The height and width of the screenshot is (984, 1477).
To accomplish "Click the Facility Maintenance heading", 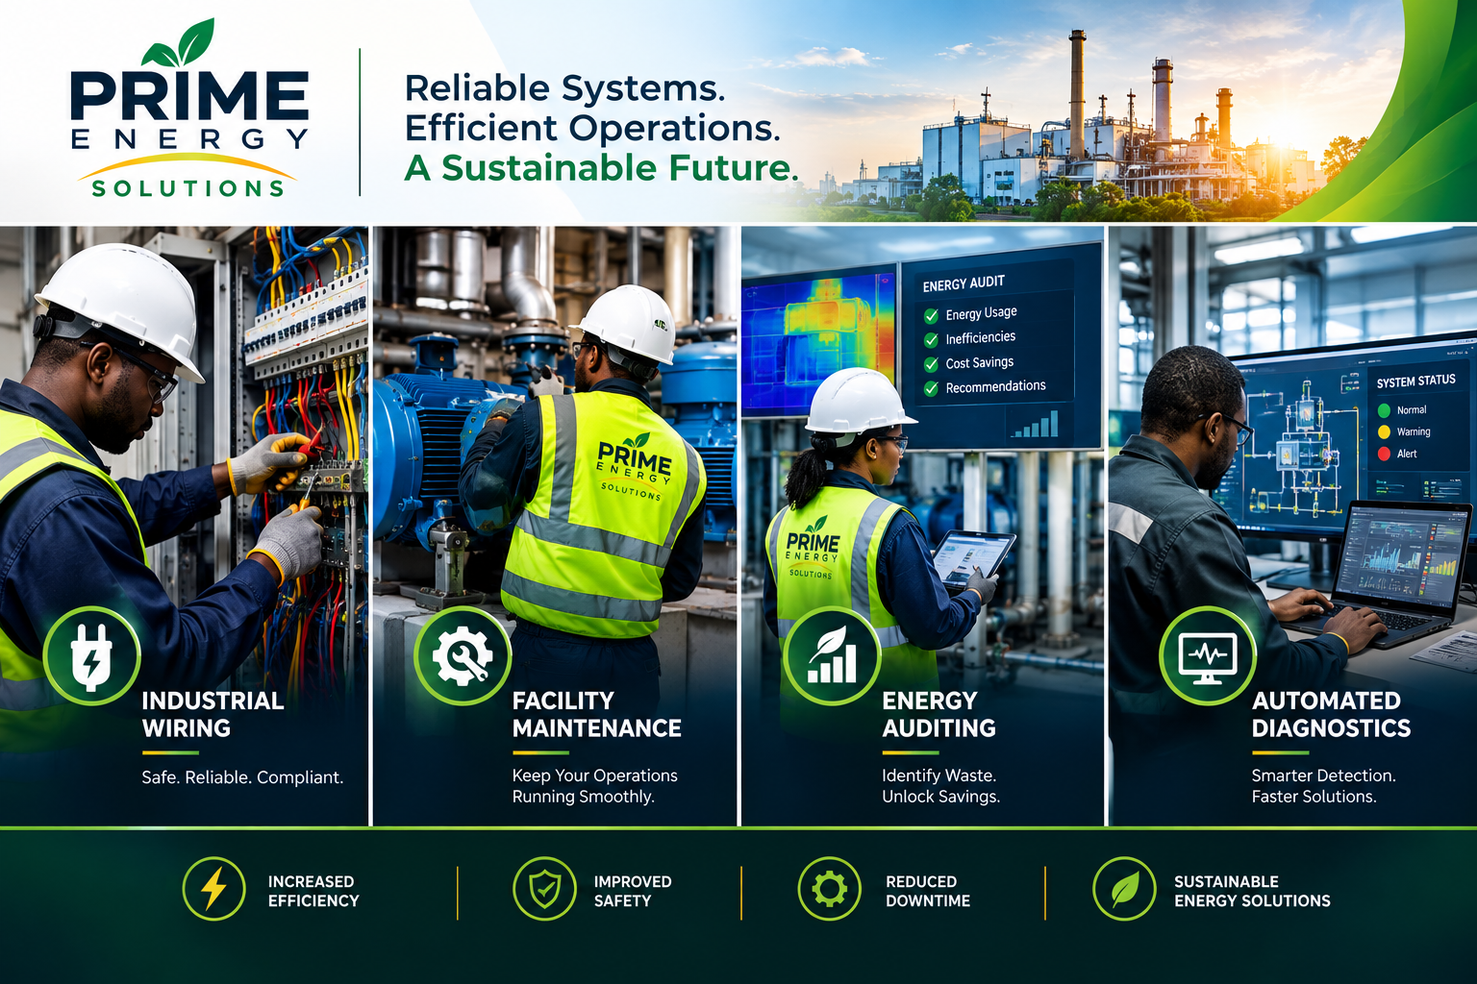I will 596,714.
